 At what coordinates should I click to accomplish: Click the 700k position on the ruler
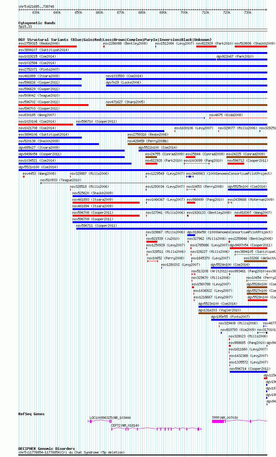(184, 13)
